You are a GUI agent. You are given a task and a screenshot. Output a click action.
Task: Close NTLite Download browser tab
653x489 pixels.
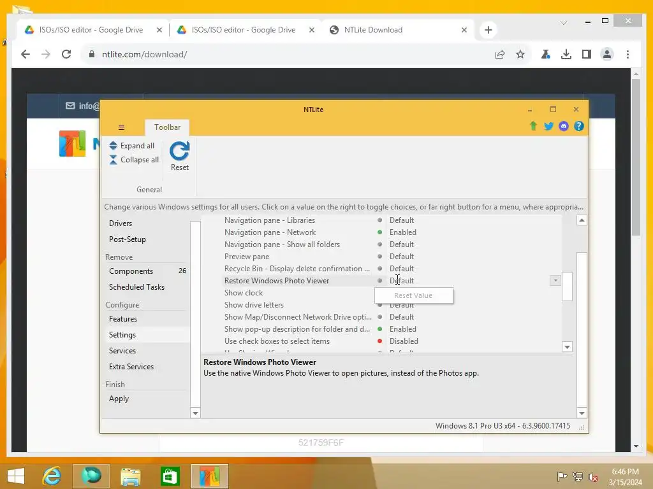[x=464, y=30]
